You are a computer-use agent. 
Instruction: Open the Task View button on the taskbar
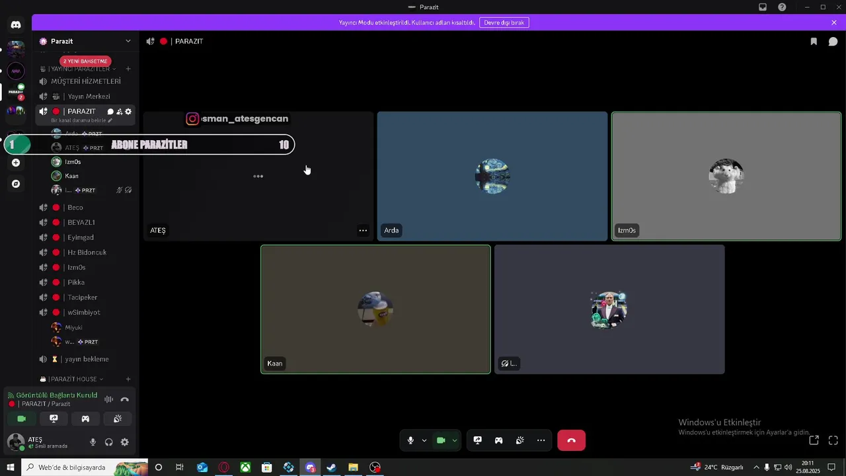tap(179, 467)
